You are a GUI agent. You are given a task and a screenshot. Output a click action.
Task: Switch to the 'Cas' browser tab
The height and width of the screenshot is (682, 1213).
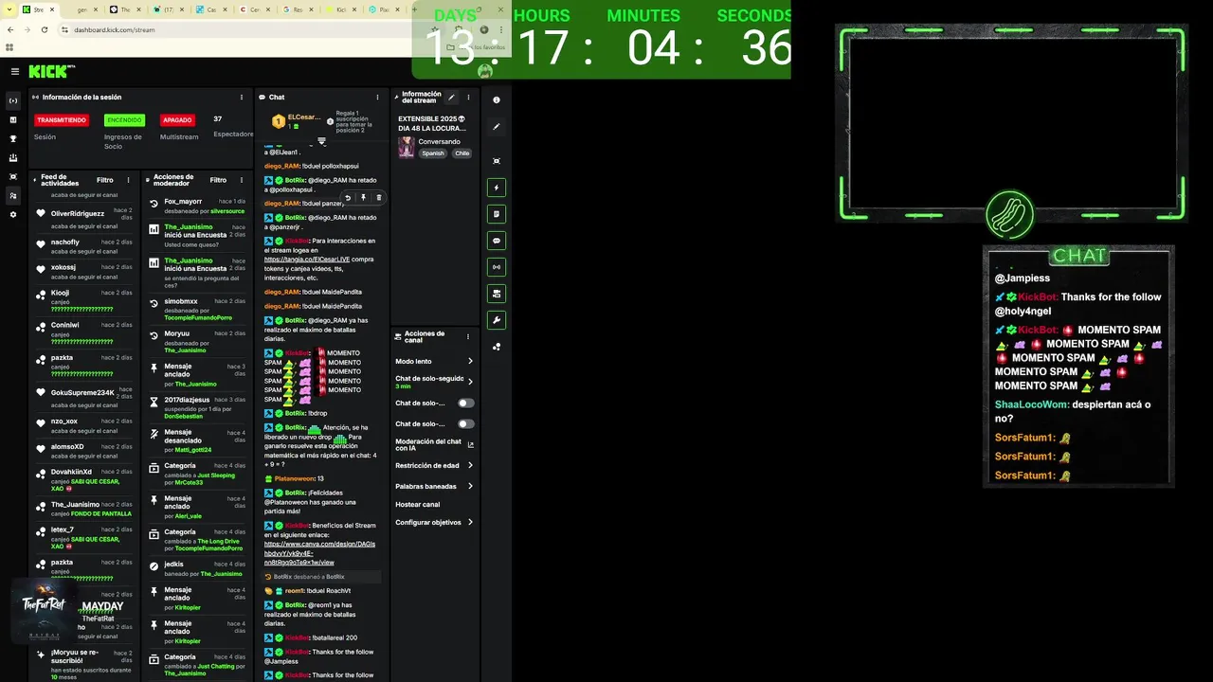click(211, 9)
